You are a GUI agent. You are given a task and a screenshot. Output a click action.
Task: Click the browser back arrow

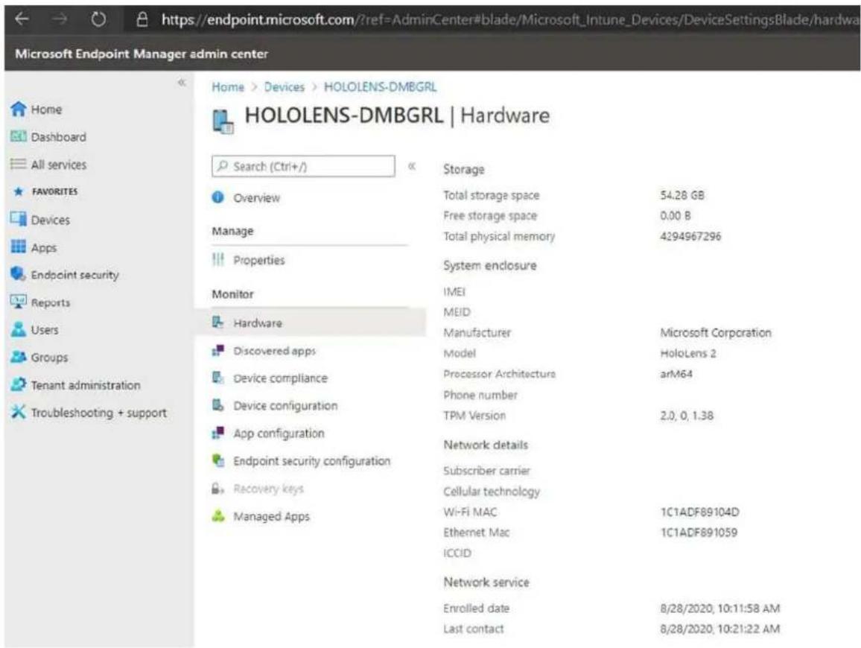(22, 19)
